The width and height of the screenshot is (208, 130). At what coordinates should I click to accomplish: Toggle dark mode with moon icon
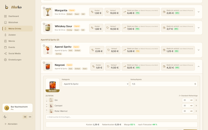click(x=5, y=117)
